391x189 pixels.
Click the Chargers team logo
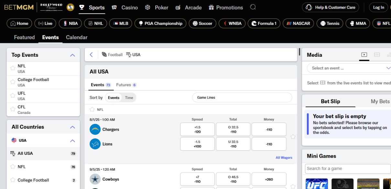[95, 129]
